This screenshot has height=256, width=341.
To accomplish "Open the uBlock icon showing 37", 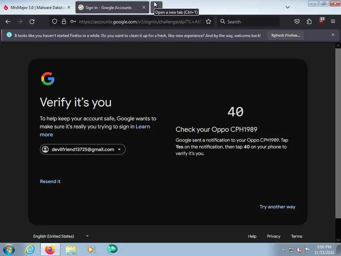I will click(x=321, y=21).
